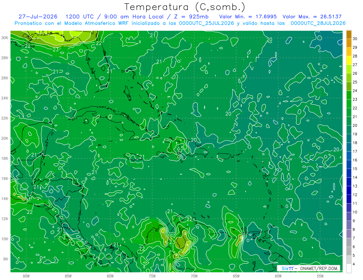This screenshot has width=363, height=280.
Task: Click latitude label '16N'
Action: [x=5, y=179]
